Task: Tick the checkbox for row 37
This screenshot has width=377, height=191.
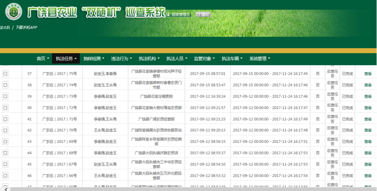Action: pos(6,74)
